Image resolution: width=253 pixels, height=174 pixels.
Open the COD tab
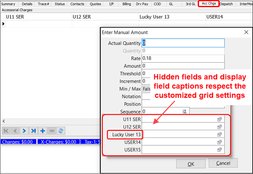tap(157, 4)
